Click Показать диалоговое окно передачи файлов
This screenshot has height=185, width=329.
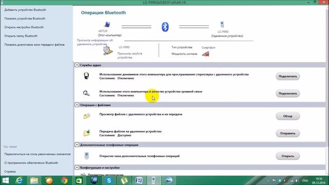pyautogui.click(x=34, y=45)
